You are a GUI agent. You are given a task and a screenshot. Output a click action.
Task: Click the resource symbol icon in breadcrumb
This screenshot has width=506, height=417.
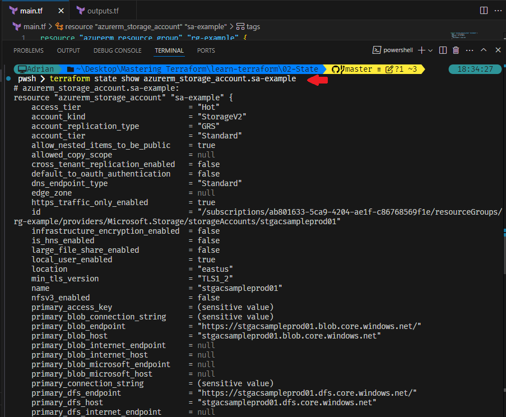pyautogui.click(x=59, y=26)
